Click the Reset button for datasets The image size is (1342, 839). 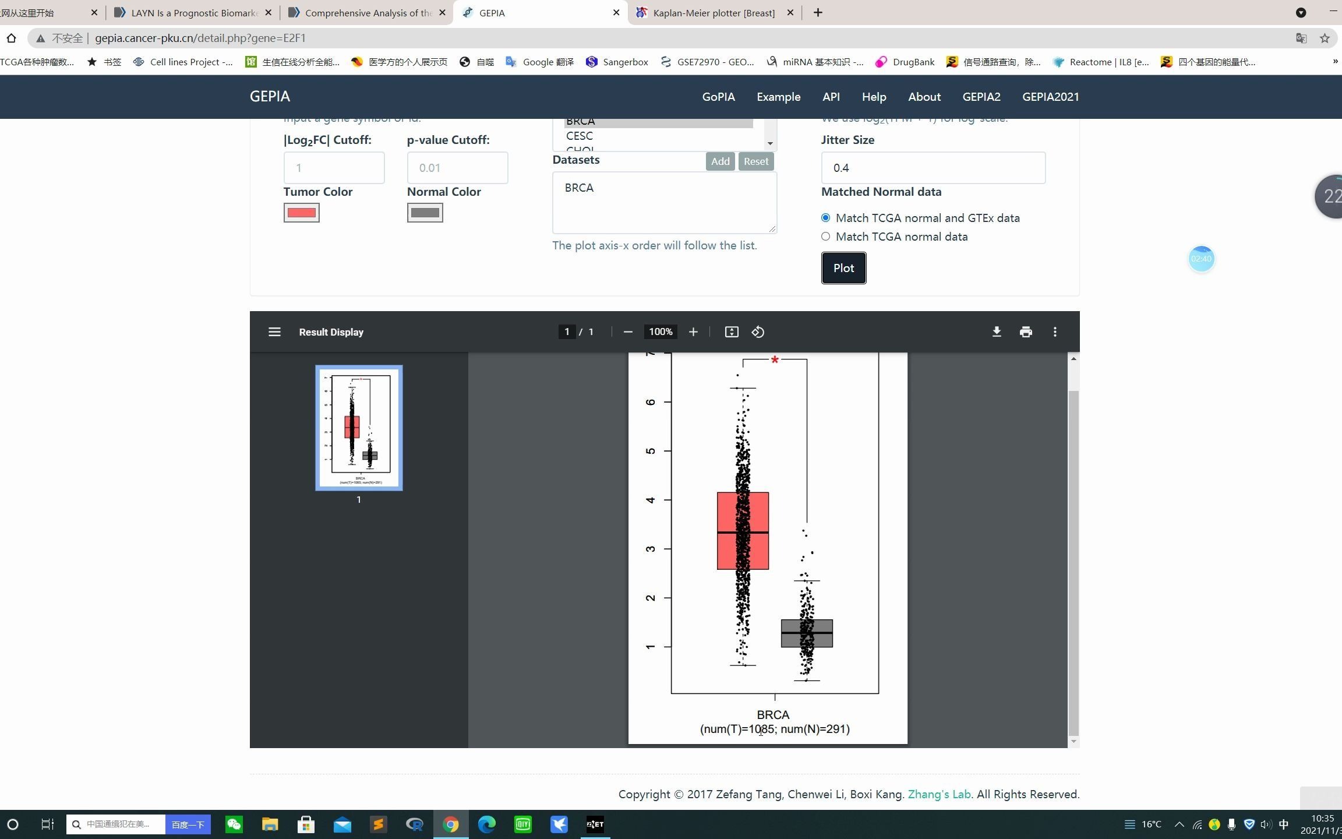(x=755, y=160)
